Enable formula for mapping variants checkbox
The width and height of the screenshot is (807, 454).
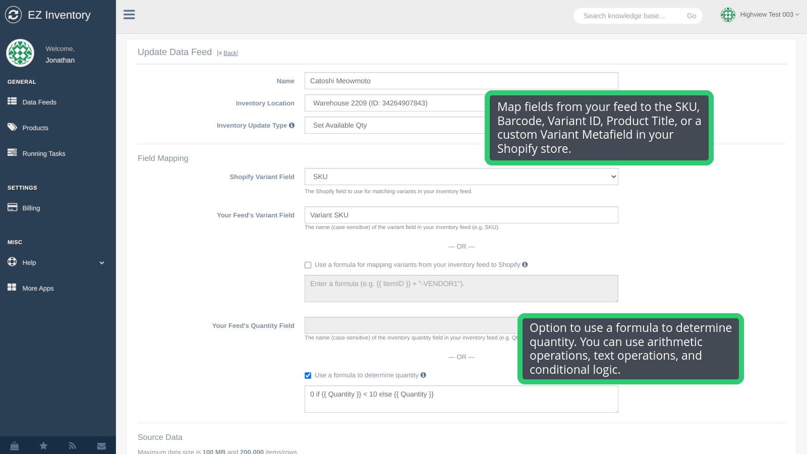pos(308,265)
